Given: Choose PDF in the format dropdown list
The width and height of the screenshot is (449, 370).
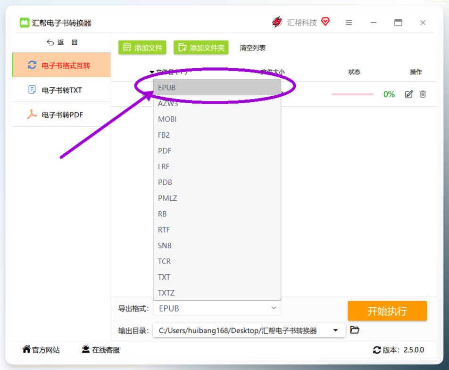Looking at the screenshot, I should (x=217, y=151).
